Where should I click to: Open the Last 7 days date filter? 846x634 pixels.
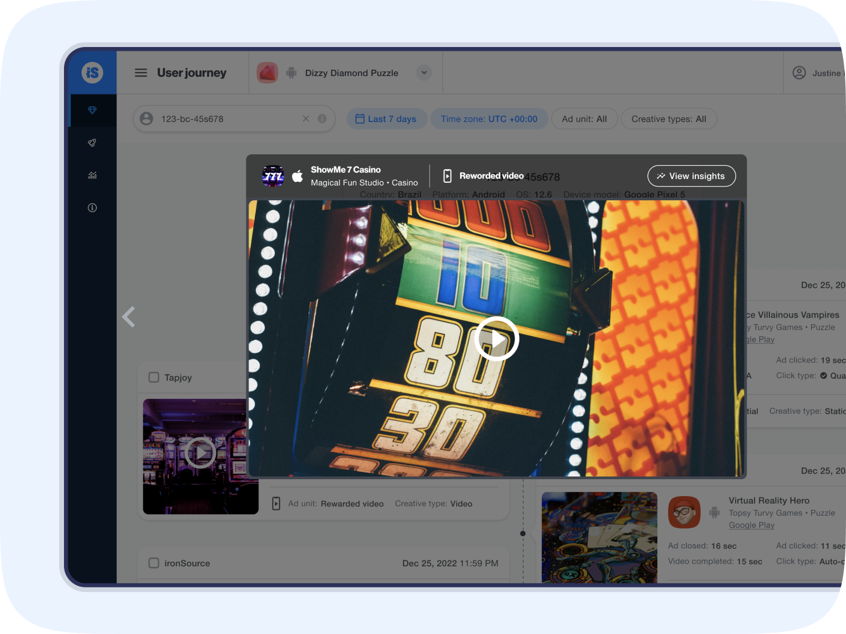(387, 119)
